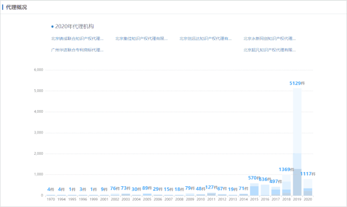Select the 127件 value label
Viewport: 347px width, 207px height.
(x=212, y=187)
